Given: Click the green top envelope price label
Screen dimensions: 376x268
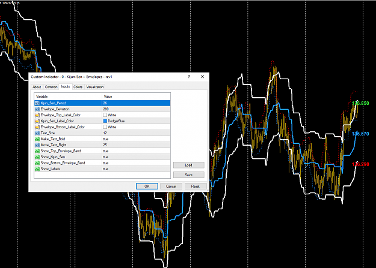Looking at the screenshot, I should pos(360,103).
